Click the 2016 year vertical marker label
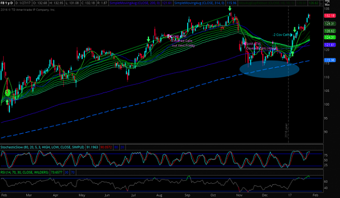 [286, 131]
